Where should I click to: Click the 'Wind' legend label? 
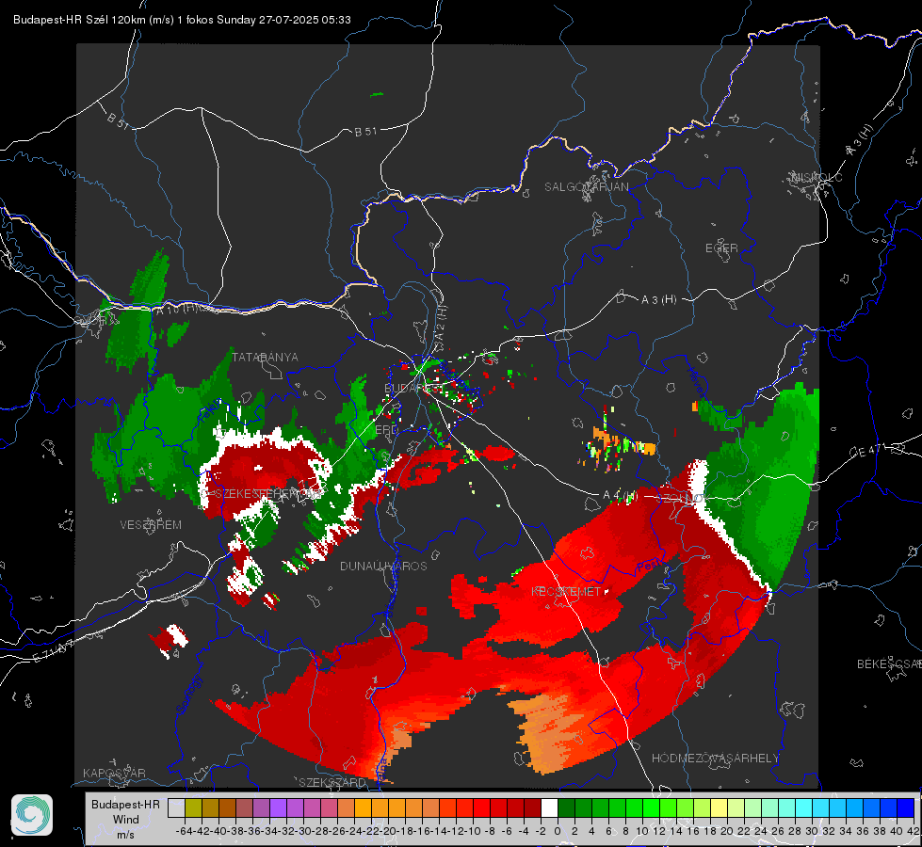(125, 819)
